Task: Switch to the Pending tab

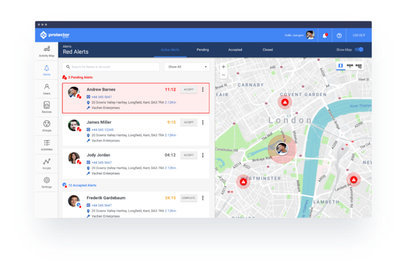Action: (203, 50)
